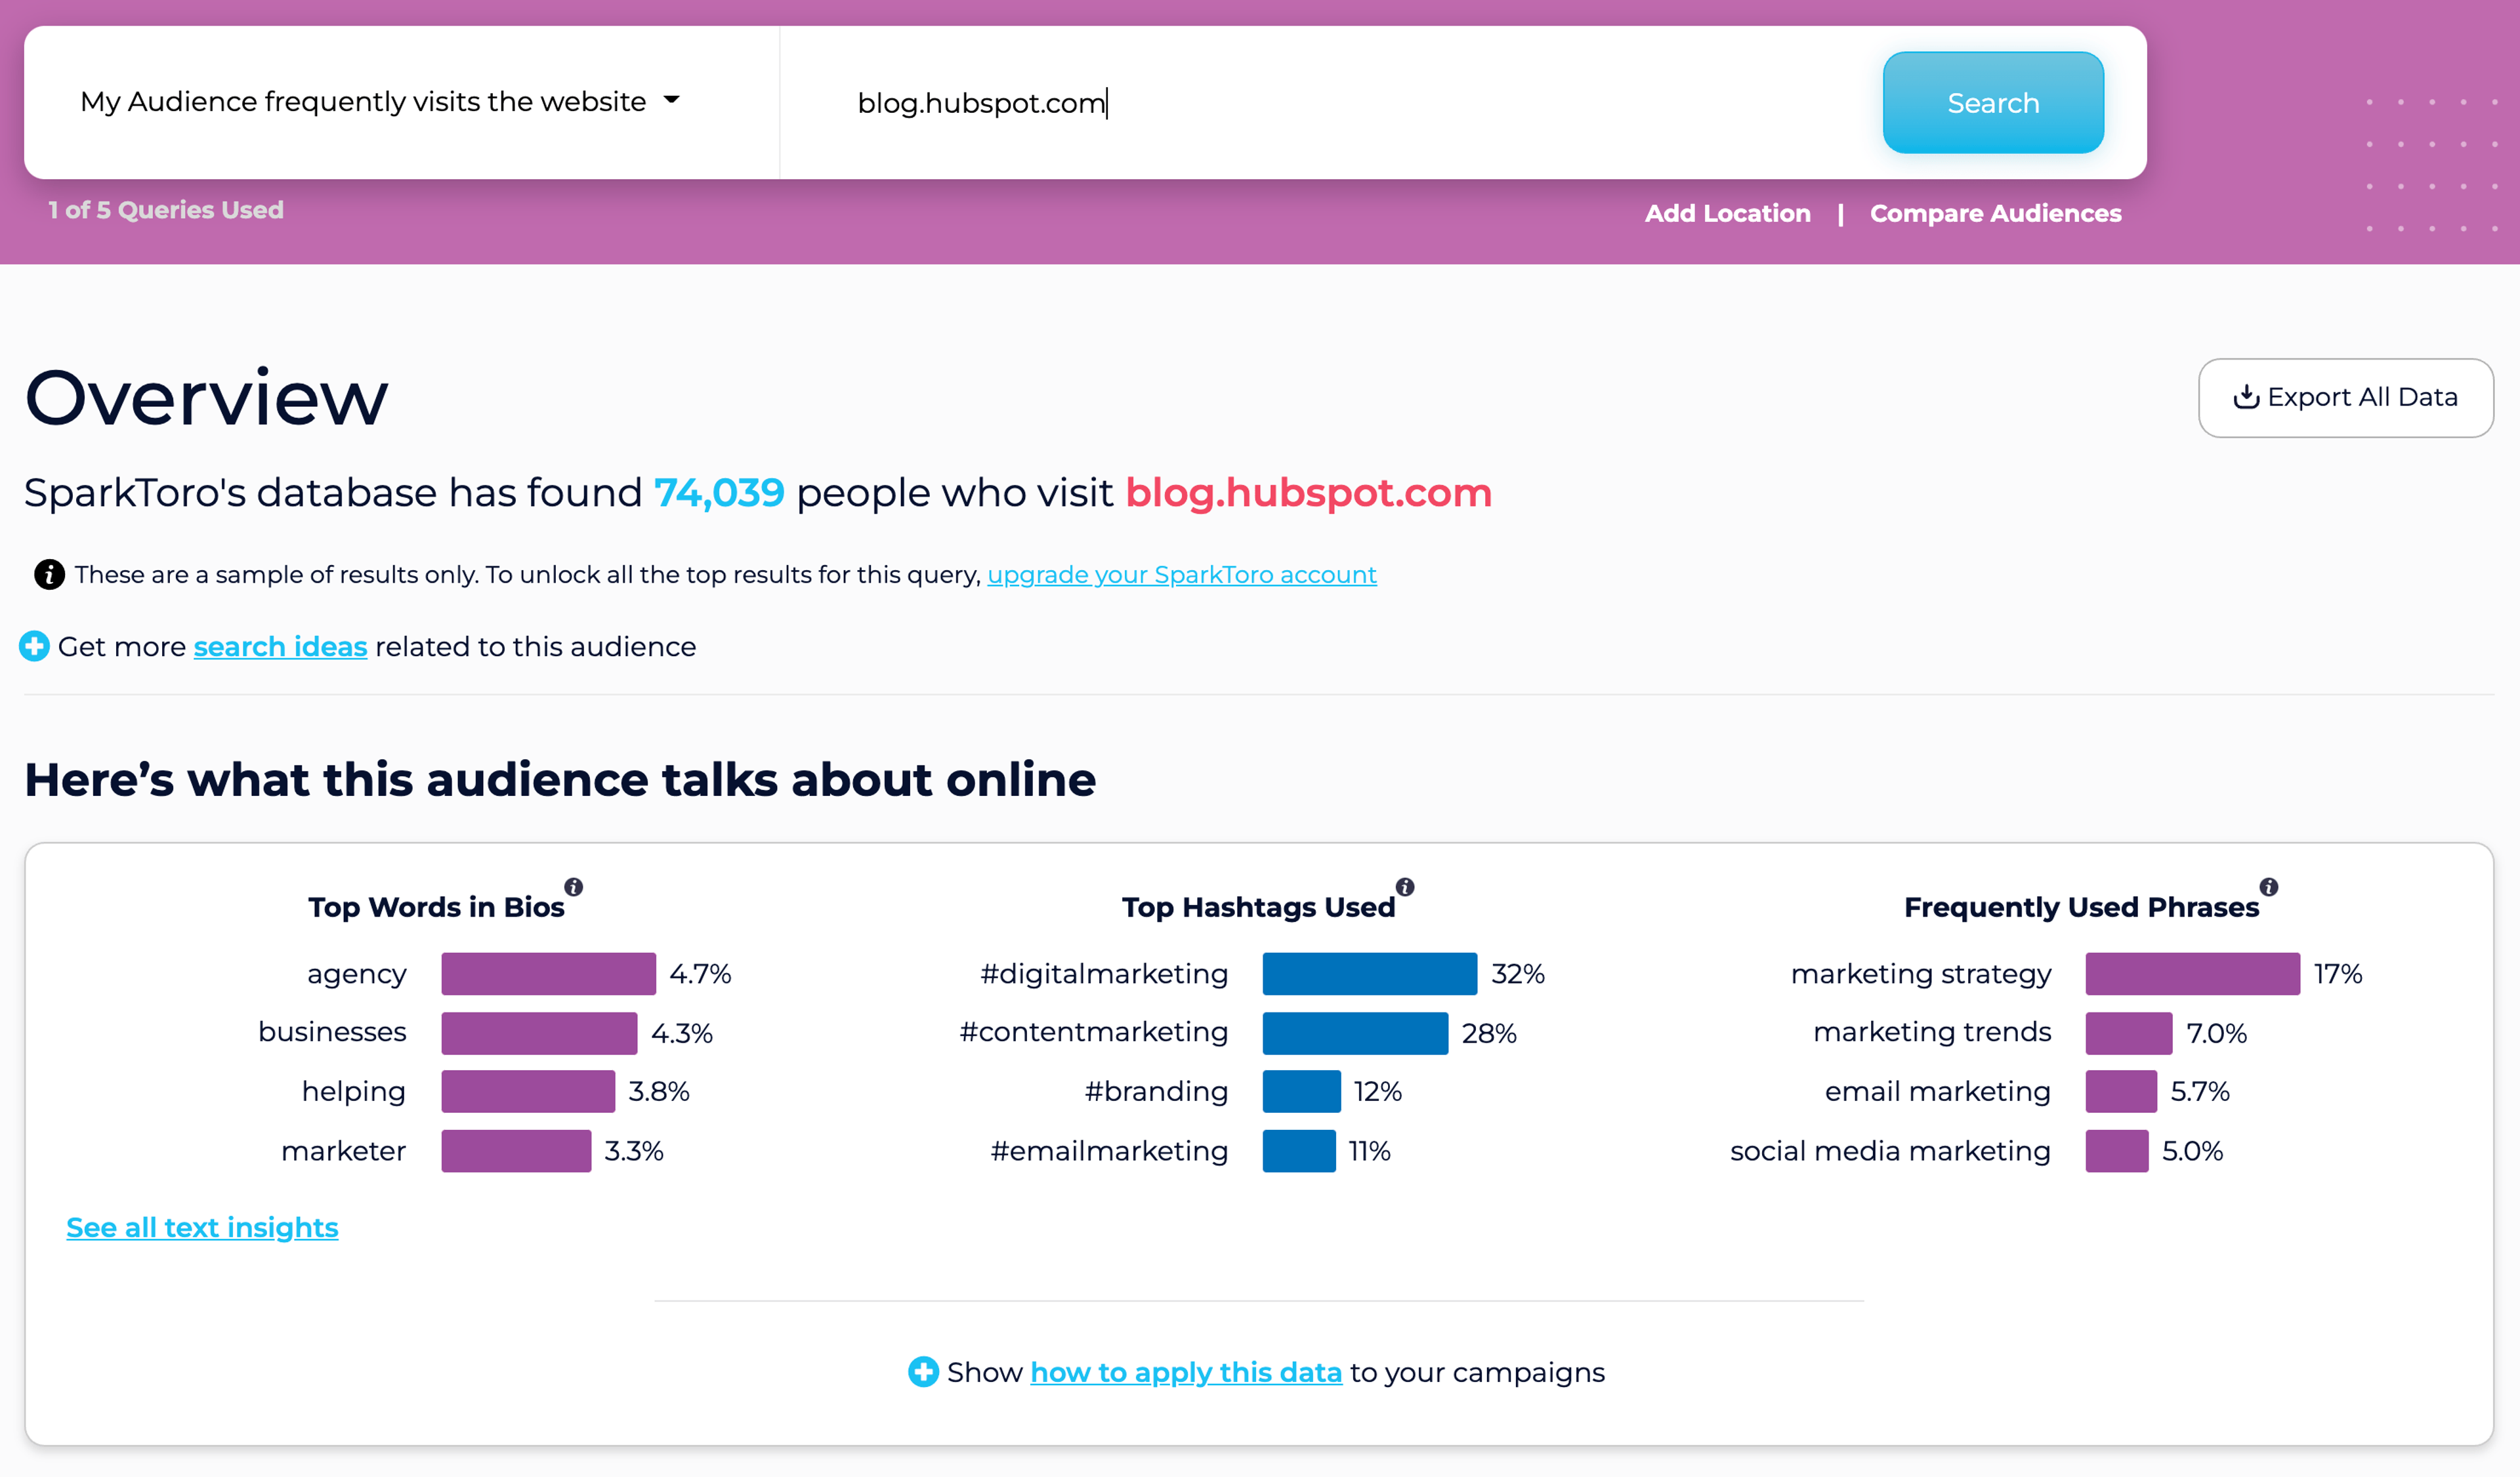This screenshot has width=2520, height=1477.
Task: Click the agency bar in Top Words
Action: (x=549, y=974)
